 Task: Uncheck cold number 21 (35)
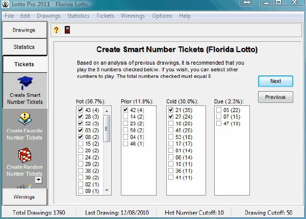click(171, 110)
